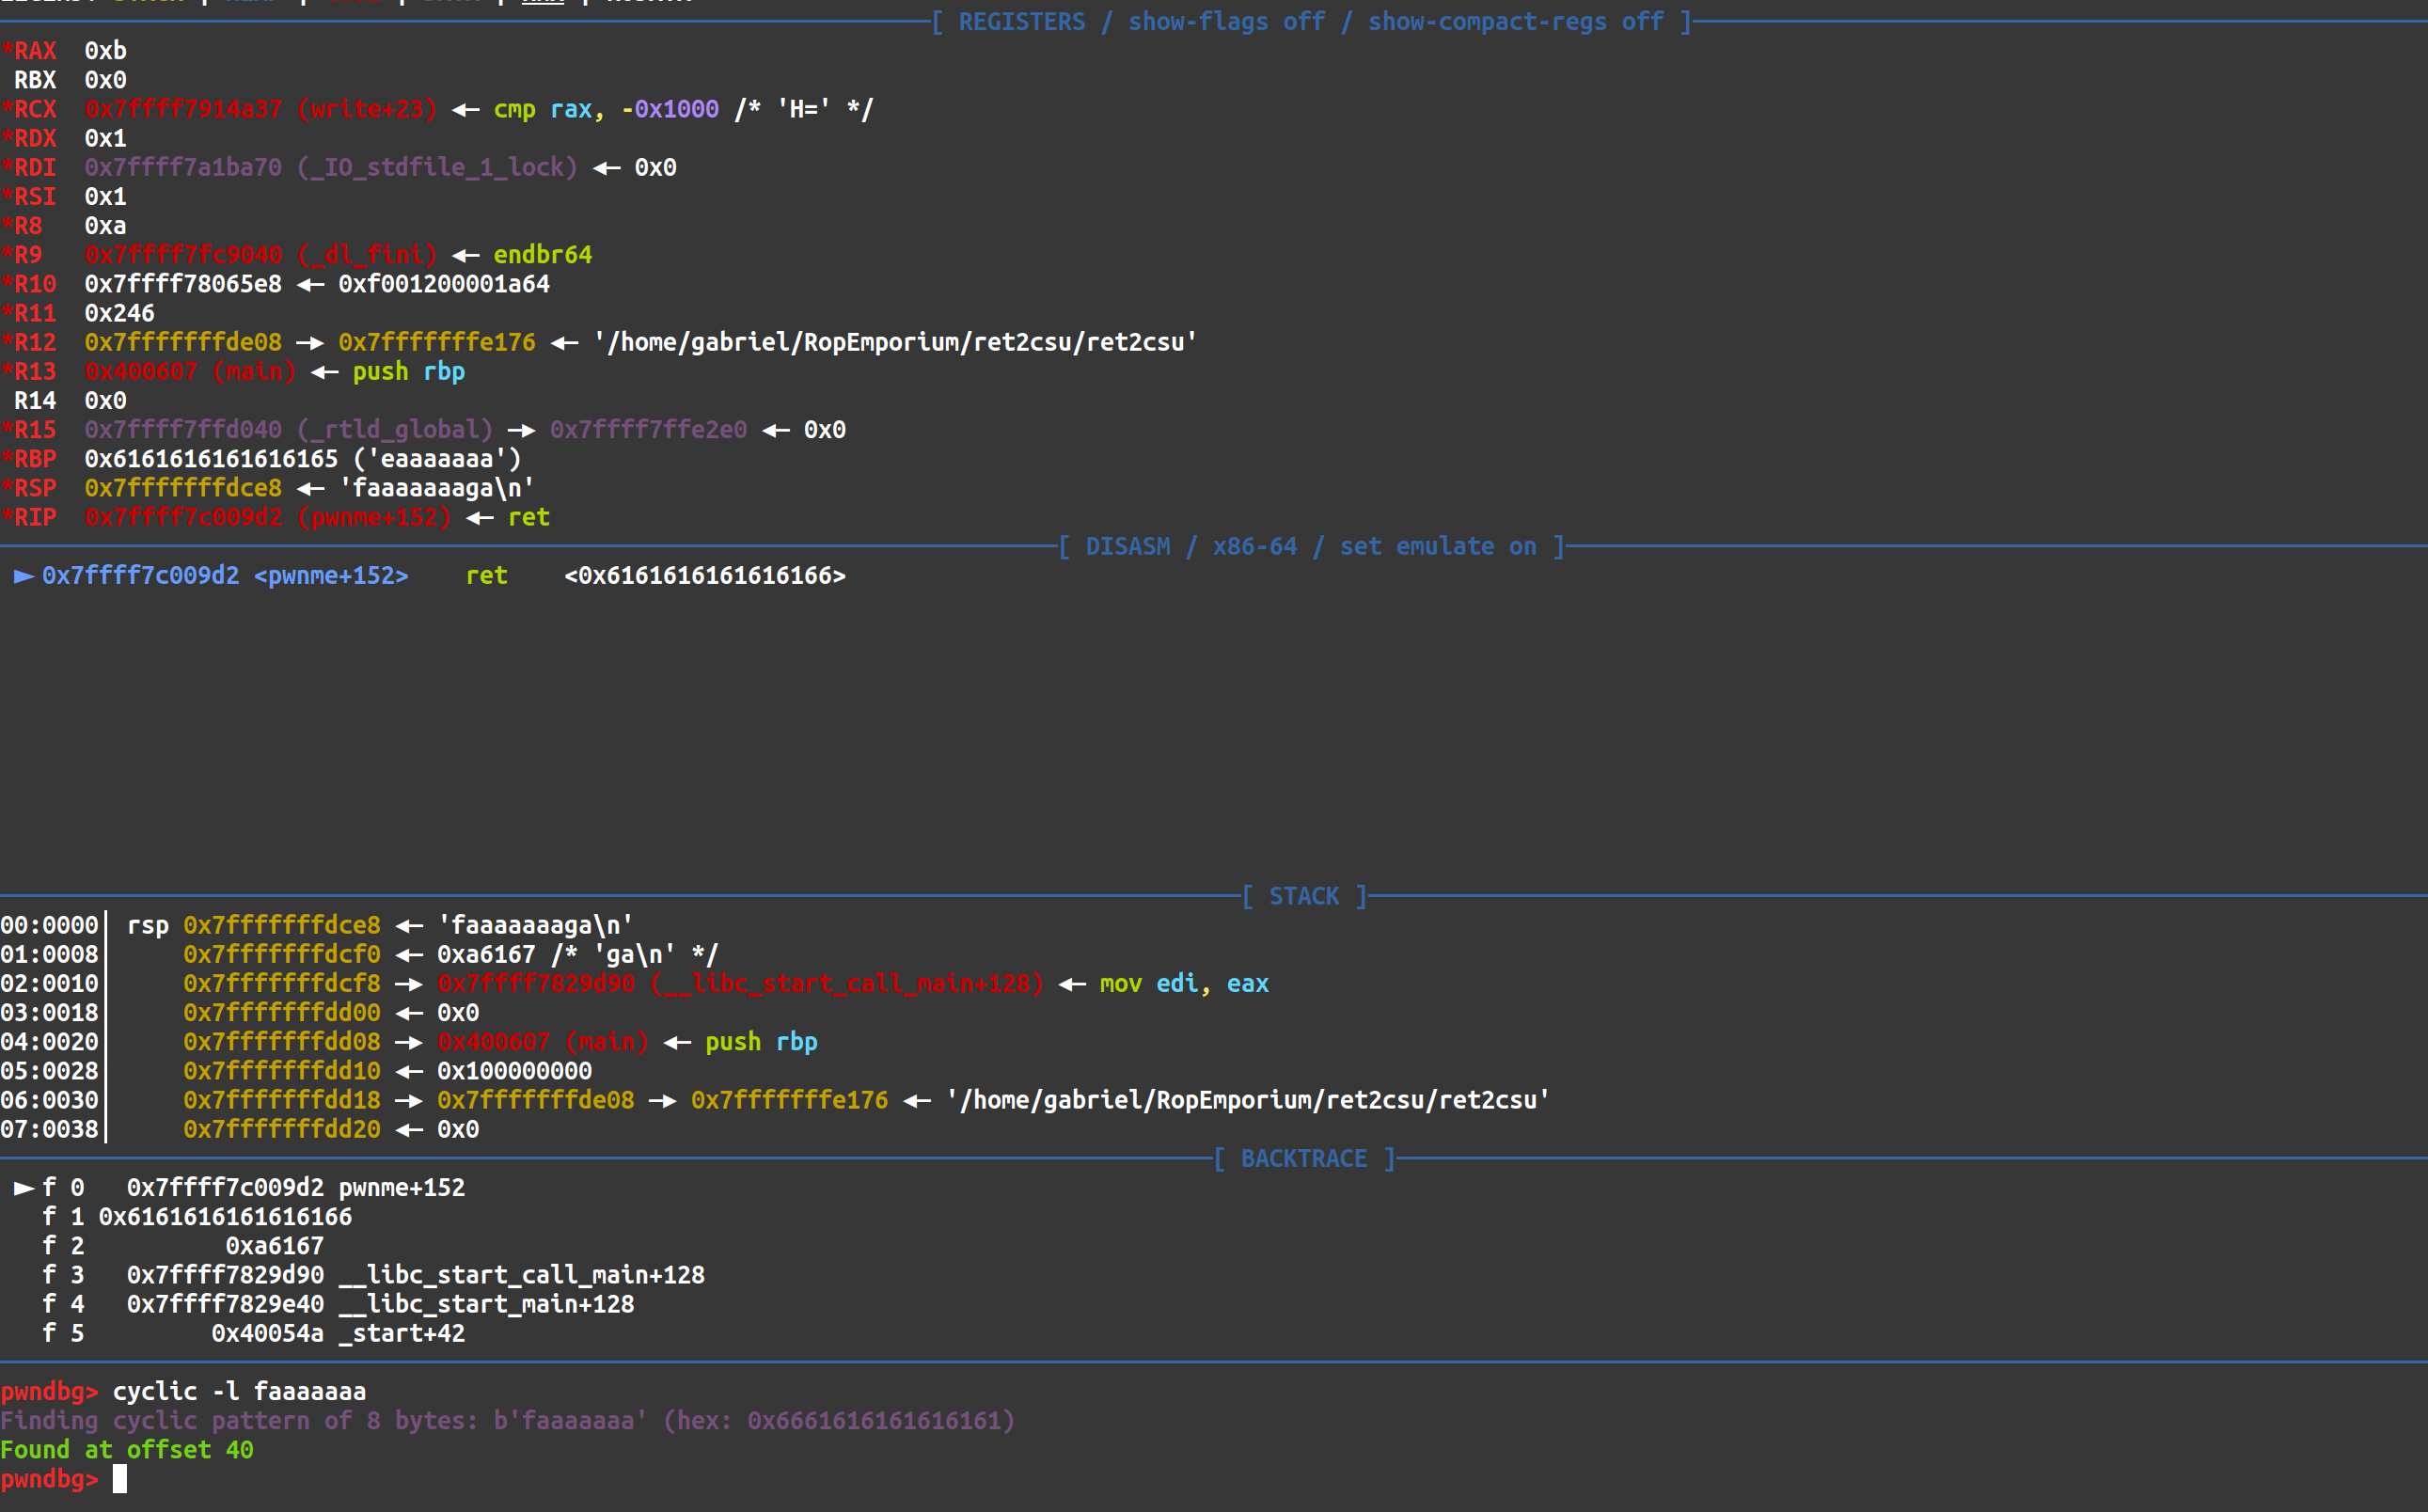Click the STACK section header
The height and width of the screenshot is (1512, 2428).
[x=1303, y=897]
